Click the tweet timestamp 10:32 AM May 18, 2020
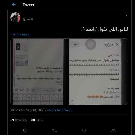 click(x=27, y=110)
